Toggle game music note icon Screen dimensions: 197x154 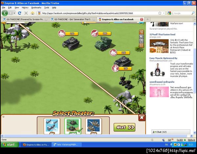[x=142, y=41]
